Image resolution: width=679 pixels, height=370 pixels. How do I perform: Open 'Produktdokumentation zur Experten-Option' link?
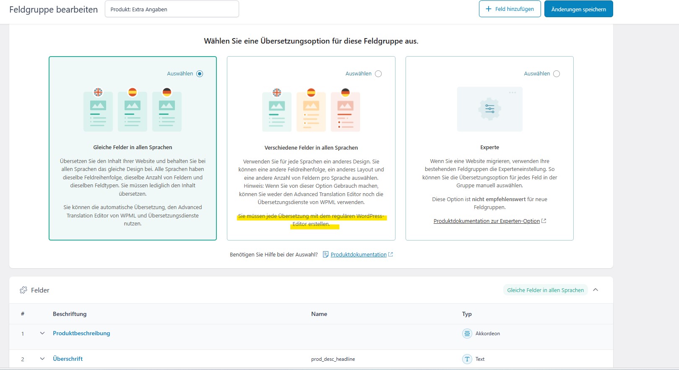click(486, 221)
